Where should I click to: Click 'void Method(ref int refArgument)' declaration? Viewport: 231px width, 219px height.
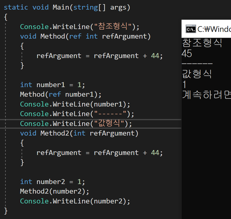click(x=85, y=36)
